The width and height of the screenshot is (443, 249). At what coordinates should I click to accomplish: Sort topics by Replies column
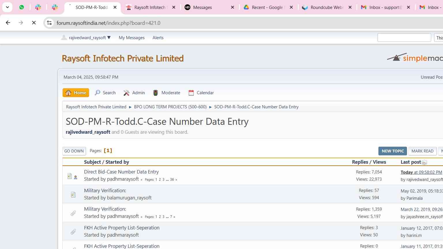tap(360, 162)
